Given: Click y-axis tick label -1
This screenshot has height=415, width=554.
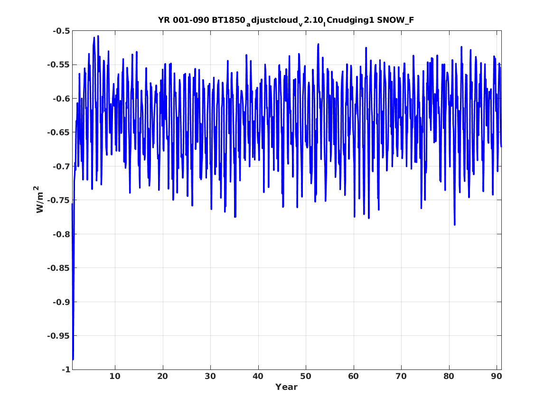Looking at the screenshot, I should 66,370.
